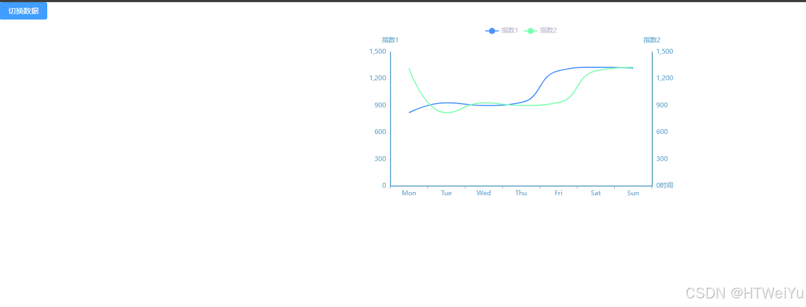The image size is (806, 307).
Task: Click right axis value 1,200
Action: click(x=665, y=78)
